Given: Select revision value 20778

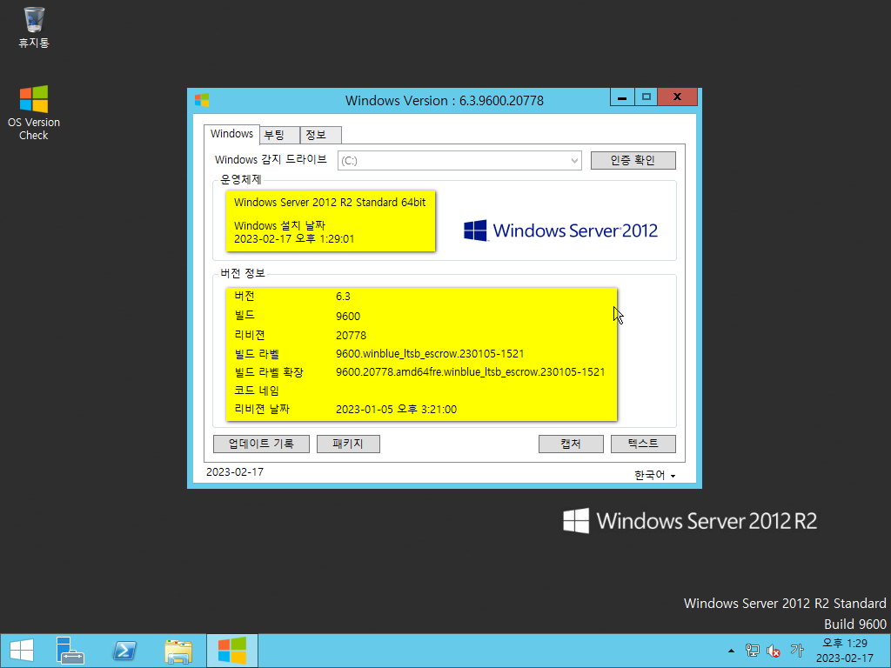Looking at the screenshot, I should [x=352, y=336].
